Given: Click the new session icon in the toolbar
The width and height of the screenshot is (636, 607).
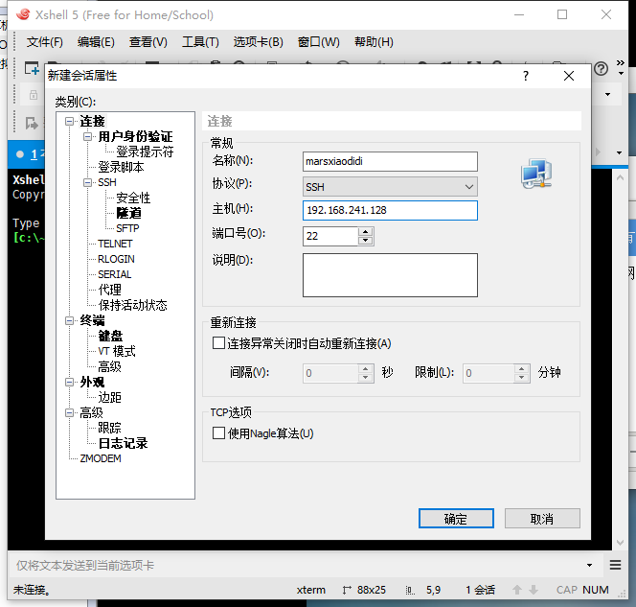Looking at the screenshot, I should click(x=32, y=69).
